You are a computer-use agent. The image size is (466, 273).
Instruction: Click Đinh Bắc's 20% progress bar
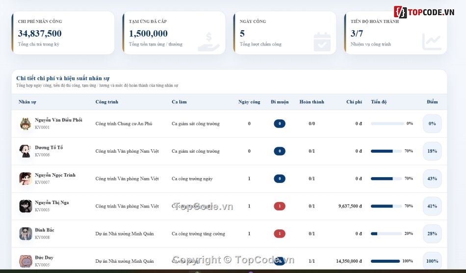click(x=387, y=234)
